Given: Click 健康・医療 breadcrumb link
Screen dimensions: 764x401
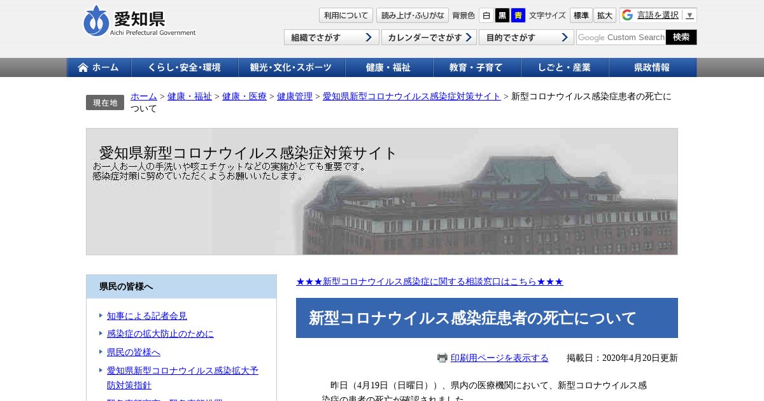Looking at the screenshot, I should coord(244,96).
